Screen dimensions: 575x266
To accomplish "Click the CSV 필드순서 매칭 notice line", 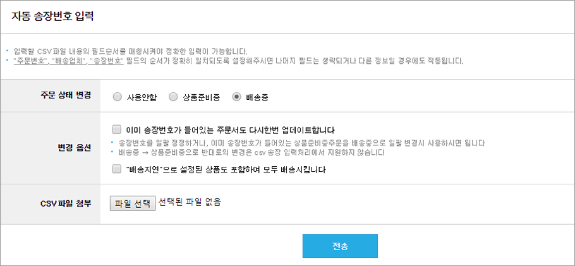I will 130,51.
